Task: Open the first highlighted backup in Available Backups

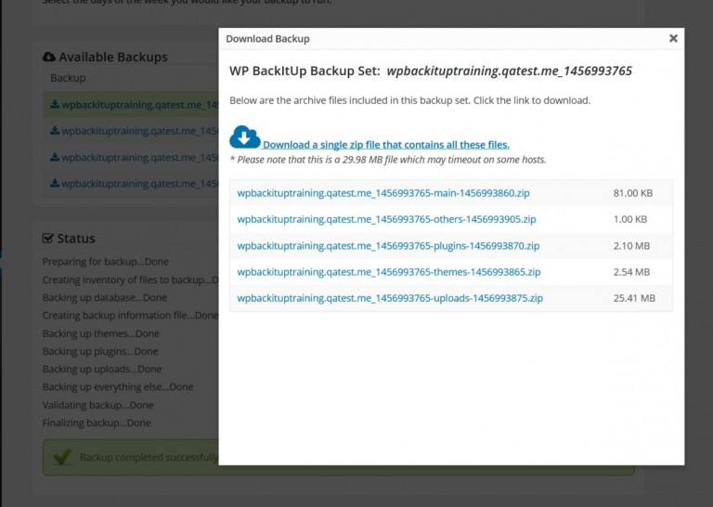Action: coord(140,105)
